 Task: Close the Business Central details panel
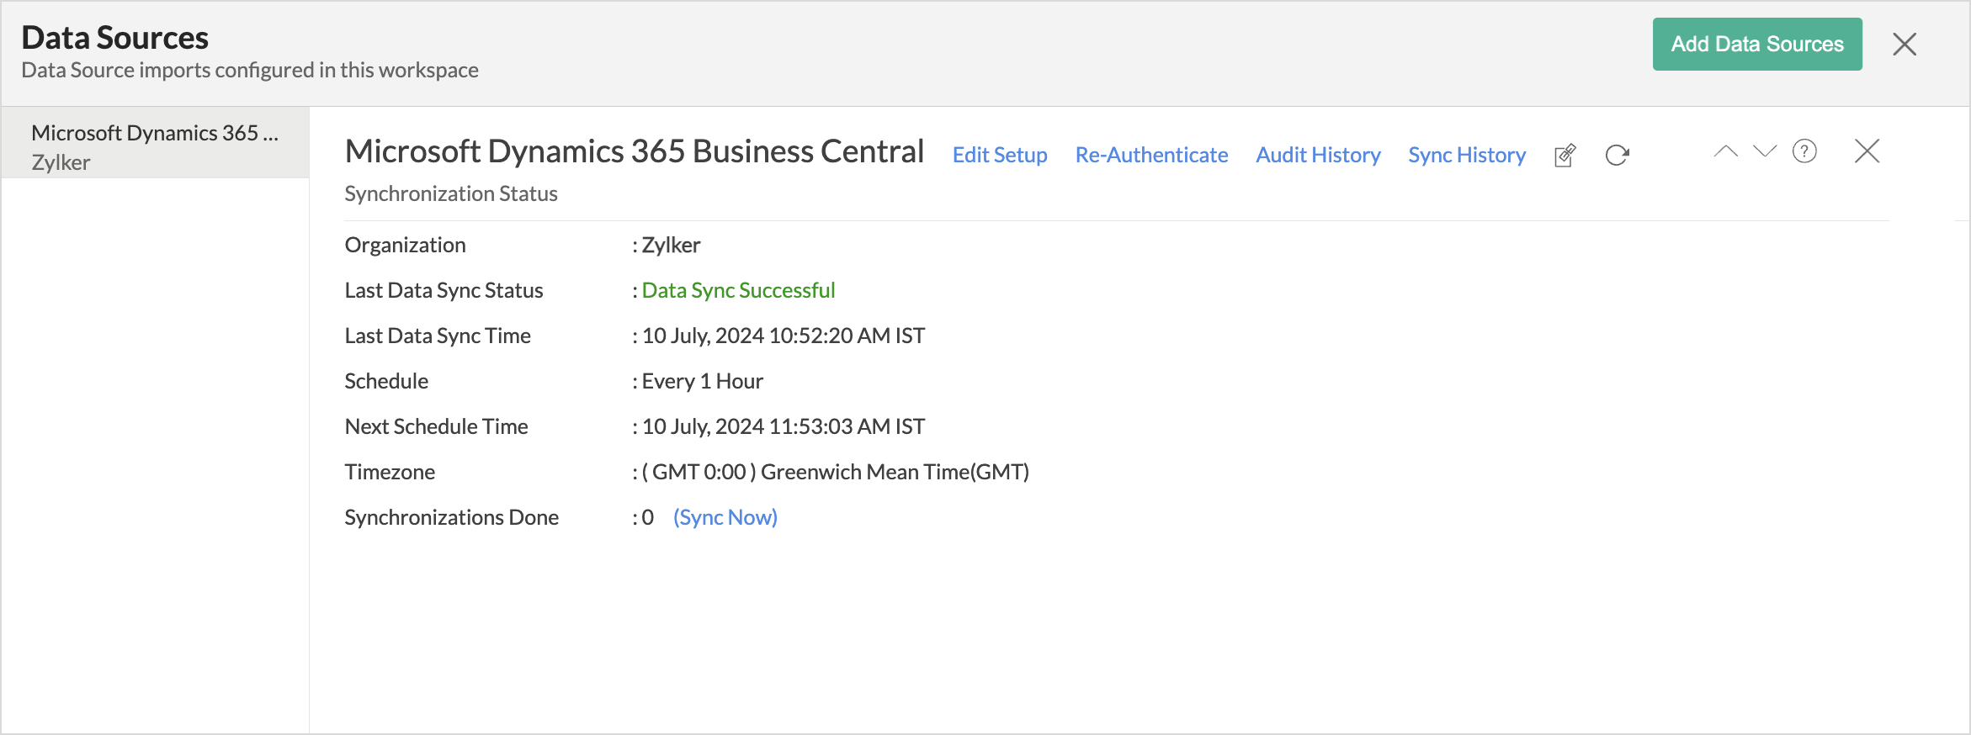tap(1867, 151)
